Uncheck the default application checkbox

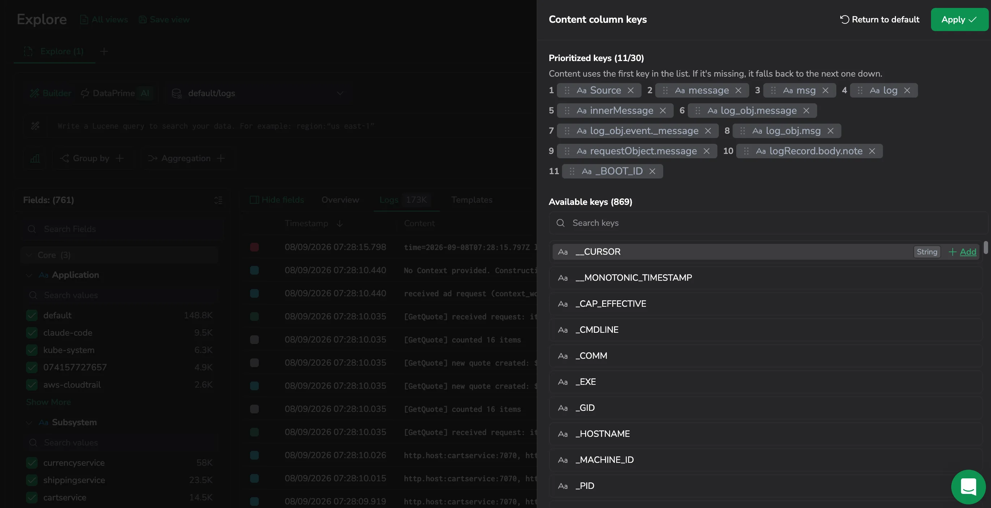coord(32,315)
